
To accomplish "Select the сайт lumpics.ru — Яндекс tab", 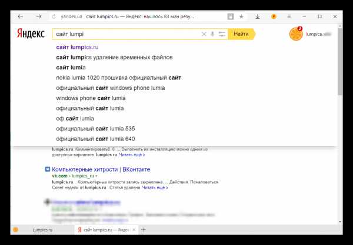I will point(106,230).
